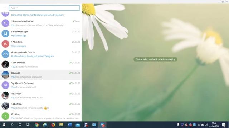
Task: Click 'Gustavo García García just joined Telegram' preview
Action: pyautogui.click(x=33, y=56)
